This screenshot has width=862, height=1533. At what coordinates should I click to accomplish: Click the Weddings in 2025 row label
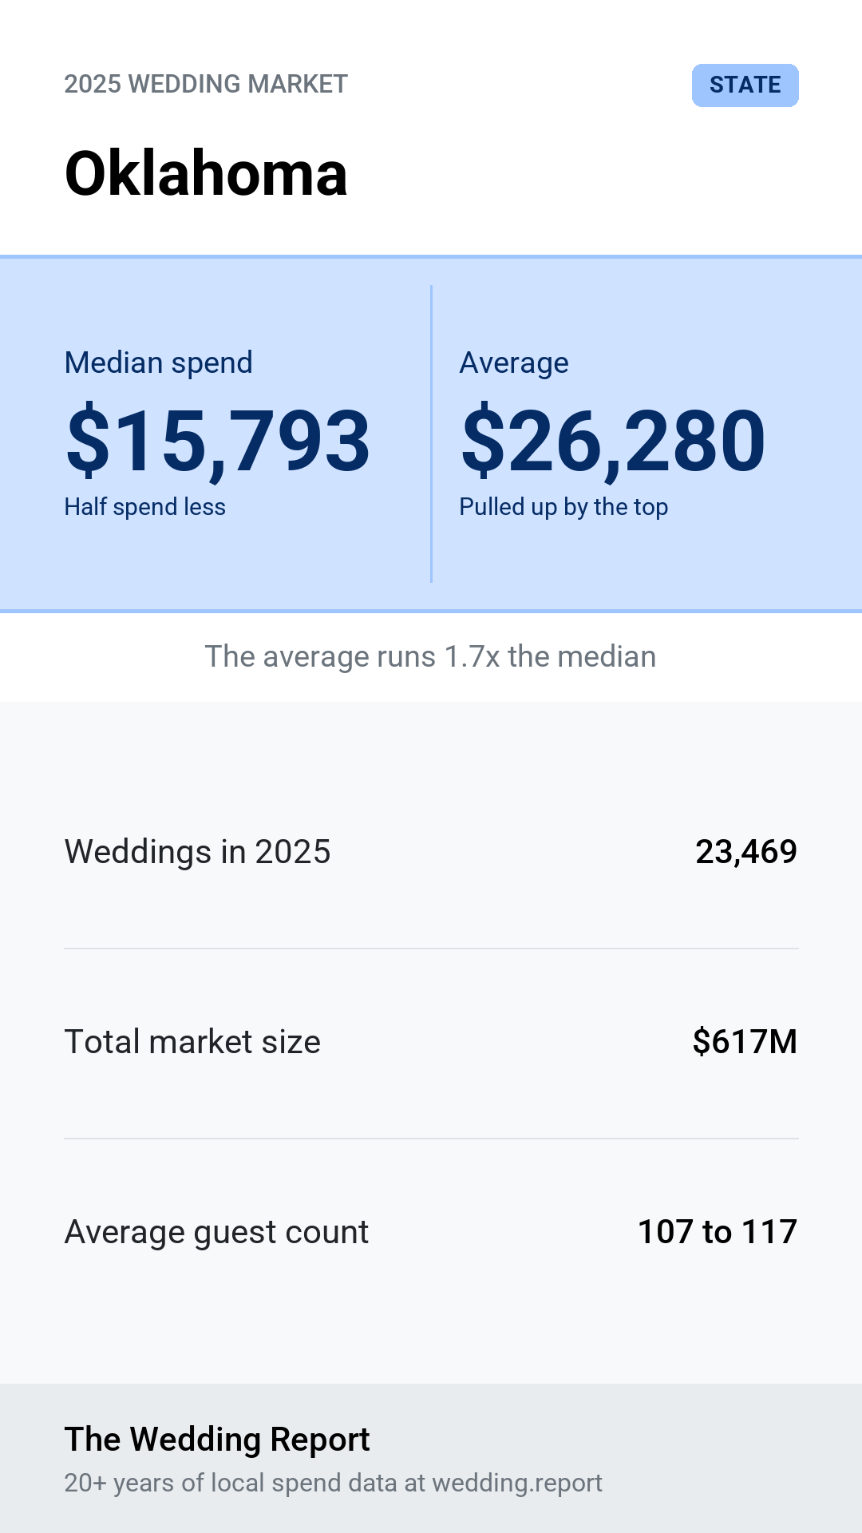197,852
